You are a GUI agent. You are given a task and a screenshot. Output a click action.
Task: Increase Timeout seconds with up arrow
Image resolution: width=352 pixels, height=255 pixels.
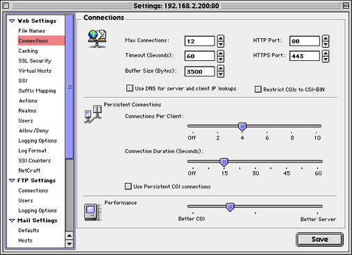tap(221, 53)
